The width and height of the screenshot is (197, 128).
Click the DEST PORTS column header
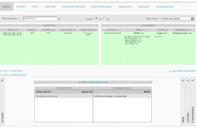point(68,30)
